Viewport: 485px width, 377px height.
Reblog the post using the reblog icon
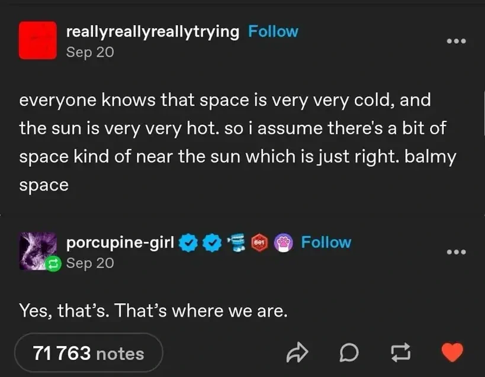point(400,353)
